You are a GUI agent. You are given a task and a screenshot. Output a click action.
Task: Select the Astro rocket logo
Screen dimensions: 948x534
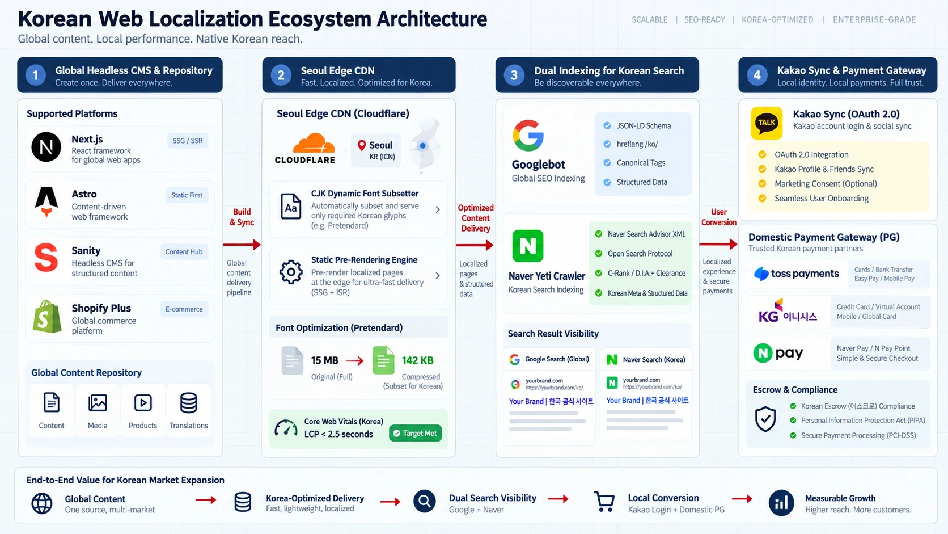pos(46,203)
